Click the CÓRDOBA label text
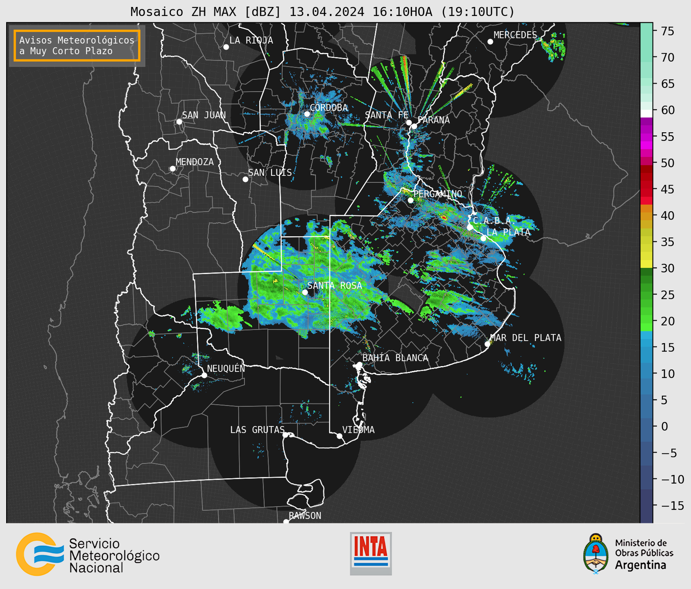 (x=329, y=108)
